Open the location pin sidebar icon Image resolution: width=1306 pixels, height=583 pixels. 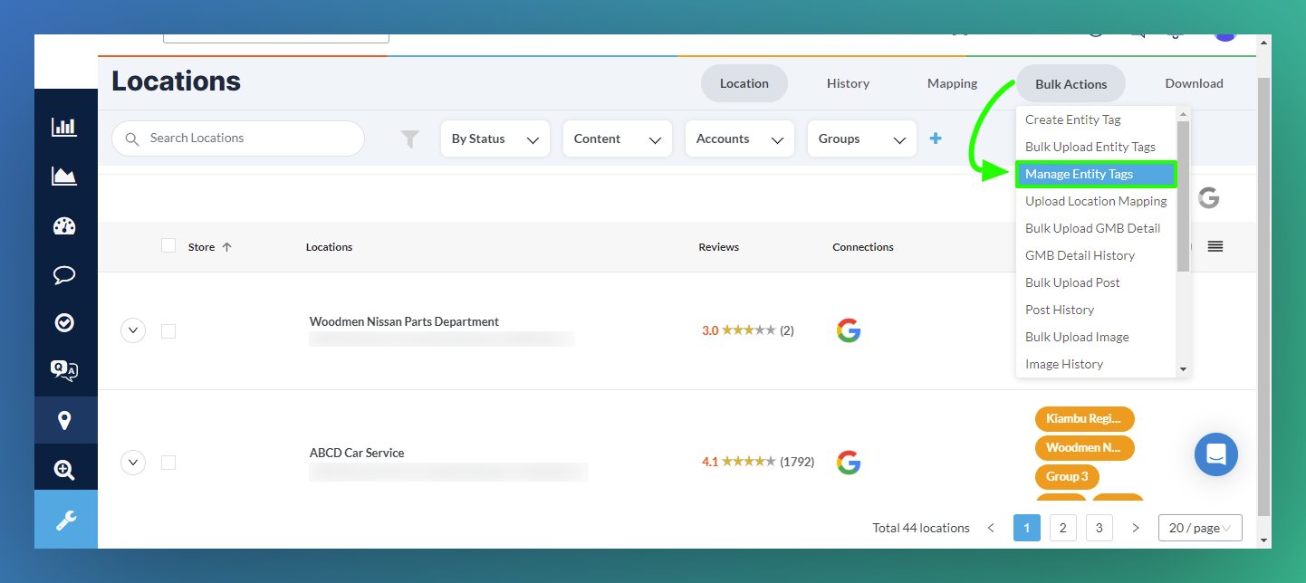tap(64, 420)
